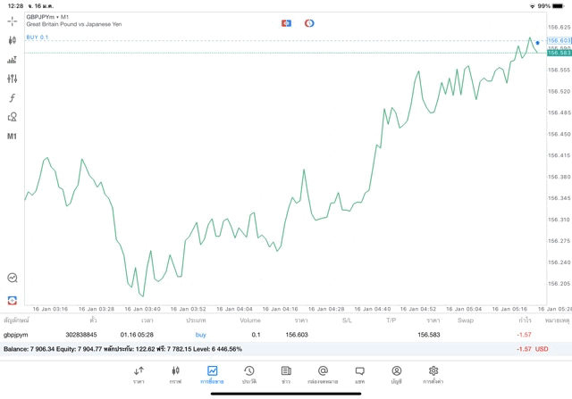The image size is (572, 399).
Task: Switch to the quotes (ราคา) tab
Action: [x=139, y=375]
